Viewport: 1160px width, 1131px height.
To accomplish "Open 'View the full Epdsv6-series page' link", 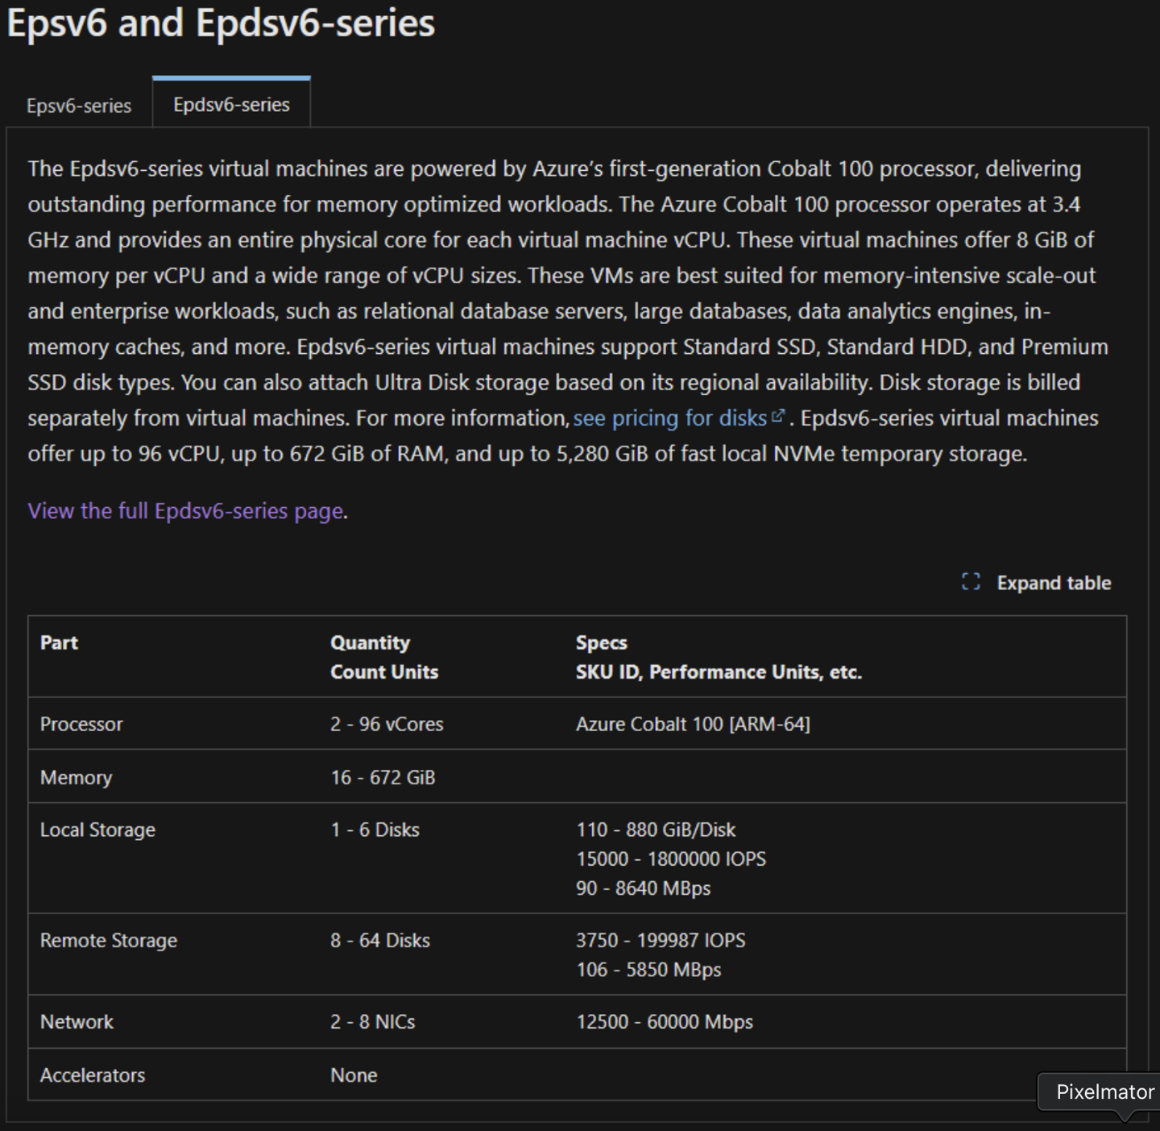I will click(185, 510).
